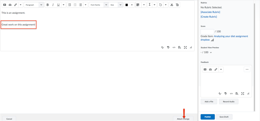Click the insert image camera icon in Feedback

[x=210, y=69]
